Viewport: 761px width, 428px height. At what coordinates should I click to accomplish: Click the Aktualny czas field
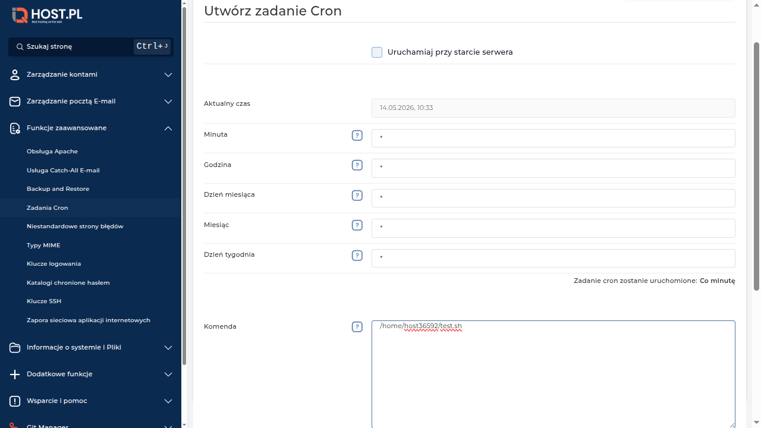coord(553,108)
